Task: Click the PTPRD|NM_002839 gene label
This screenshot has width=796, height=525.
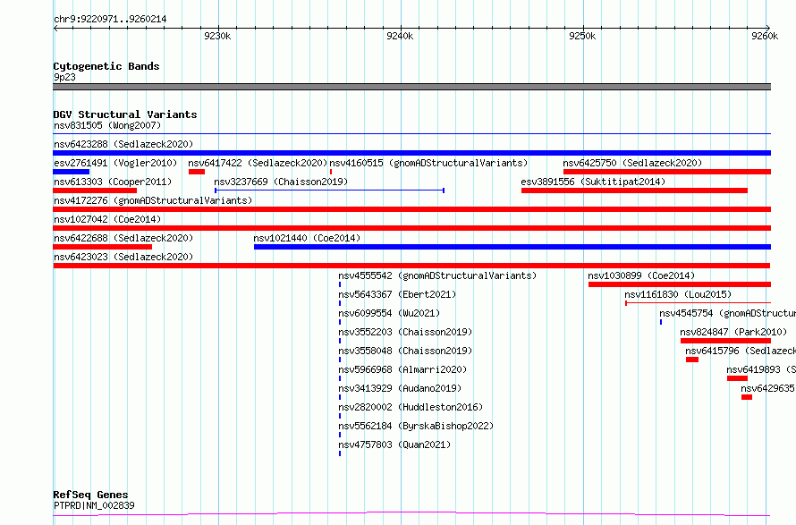Action: [95, 505]
